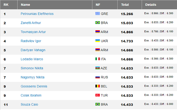Click the Name column header
Image resolution: width=177 pixels, height=110 pixels.
(x=25, y=5)
